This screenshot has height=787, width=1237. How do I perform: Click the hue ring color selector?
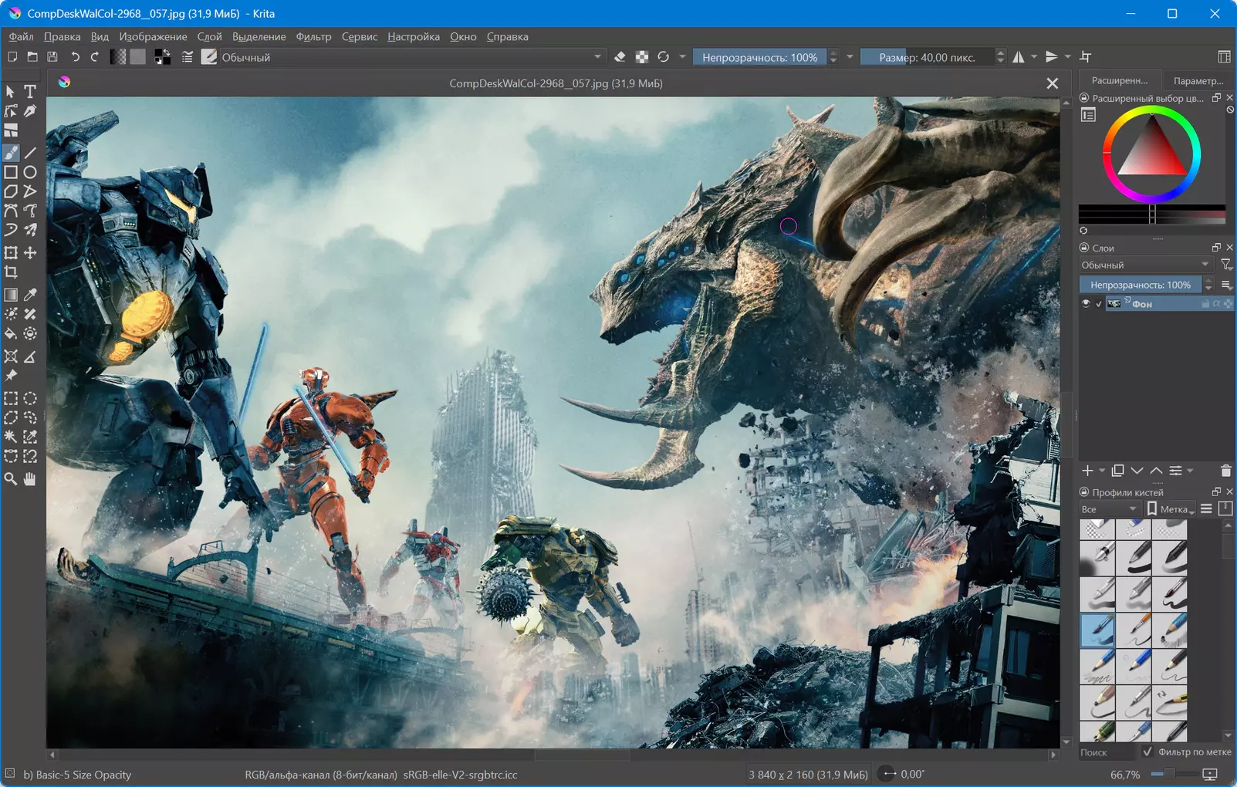pyautogui.click(x=1151, y=154)
